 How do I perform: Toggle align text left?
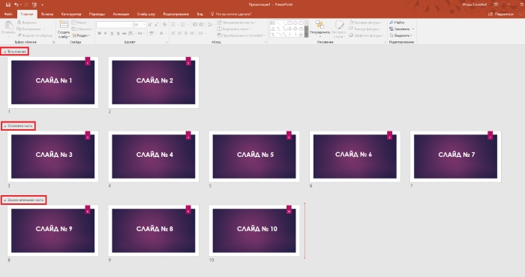point(173,34)
